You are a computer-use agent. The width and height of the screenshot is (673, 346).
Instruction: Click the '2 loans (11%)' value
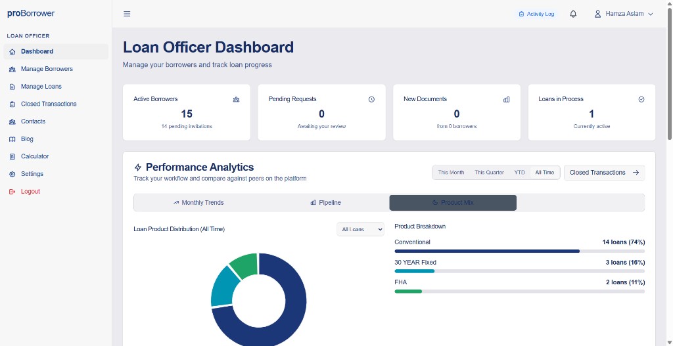pos(626,282)
